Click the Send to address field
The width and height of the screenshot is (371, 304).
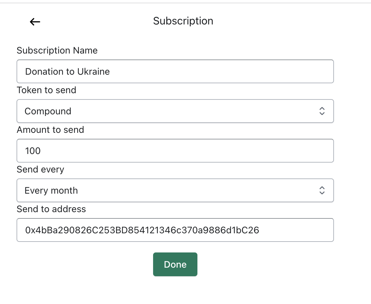point(175,230)
